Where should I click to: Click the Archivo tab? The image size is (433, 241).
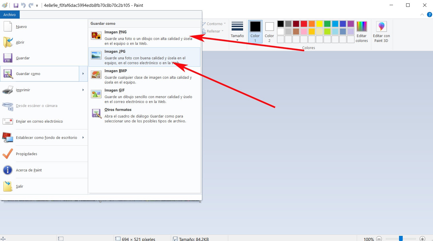click(x=10, y=15)
